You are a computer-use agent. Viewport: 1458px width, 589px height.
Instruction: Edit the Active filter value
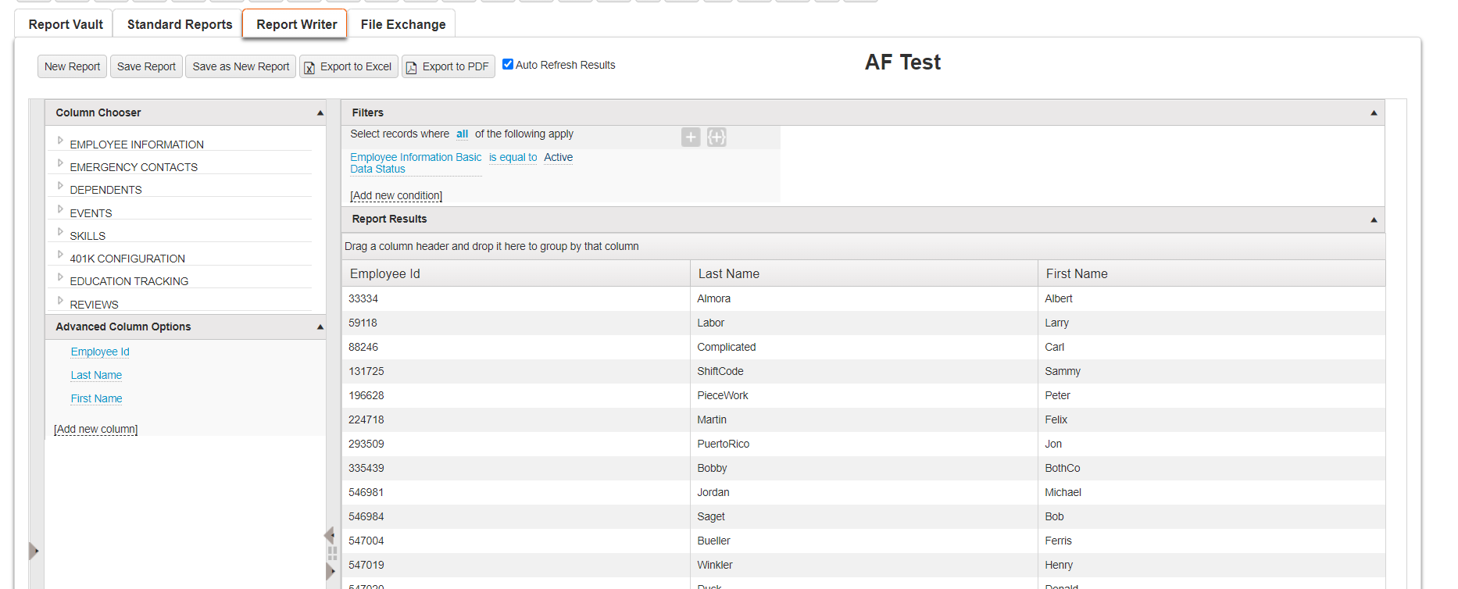[x=559, y=157]
